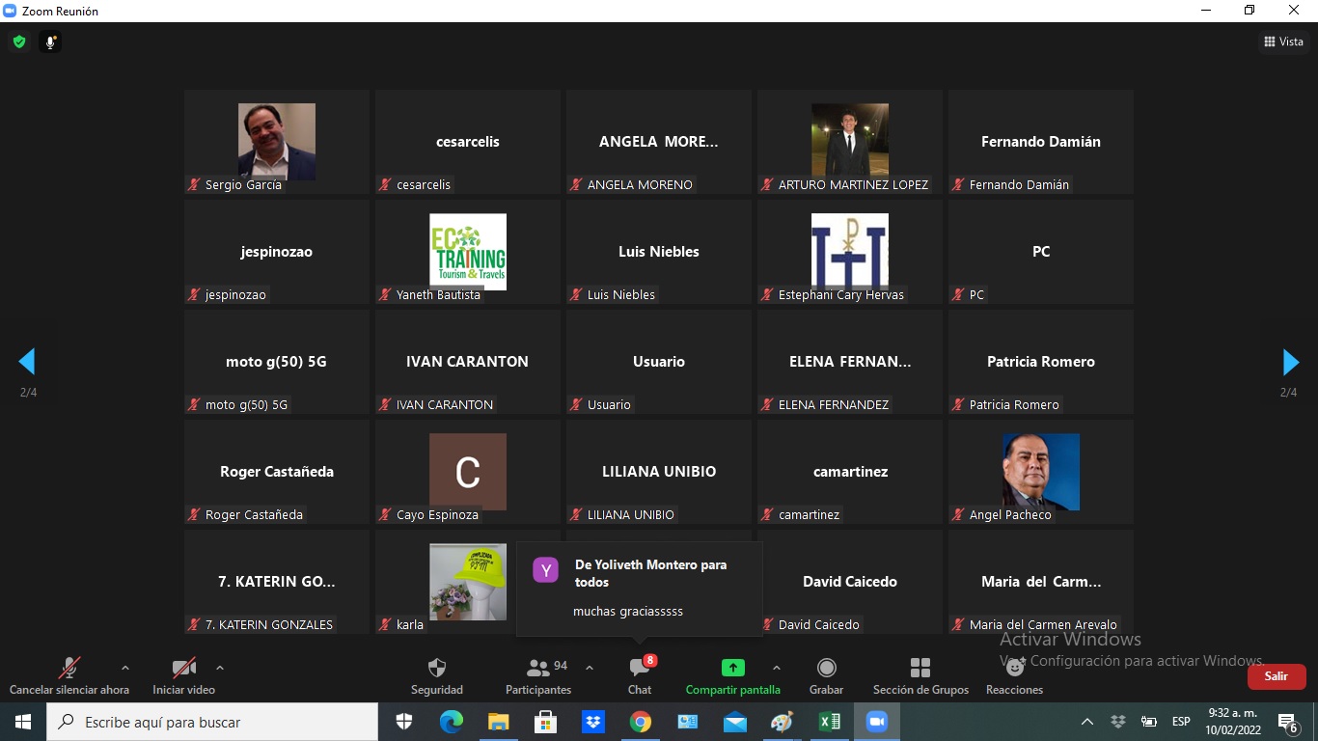Expand video options caret beside camera
The width and height of the screenshot is (1318, 741).
[x=219, y=668]
